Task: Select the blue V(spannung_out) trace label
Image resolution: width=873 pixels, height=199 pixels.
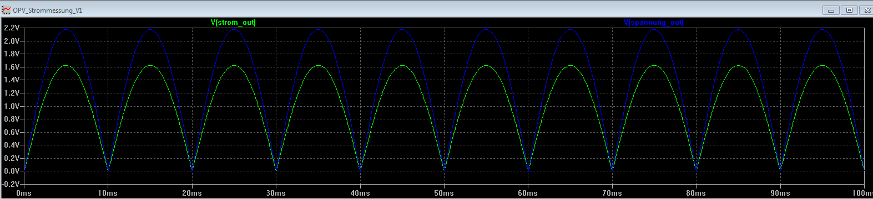Action: pyautogui.click(x=654, y=23)
